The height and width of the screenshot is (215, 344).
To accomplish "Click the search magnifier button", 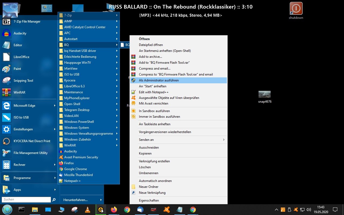I will click(x=54, y=200).
